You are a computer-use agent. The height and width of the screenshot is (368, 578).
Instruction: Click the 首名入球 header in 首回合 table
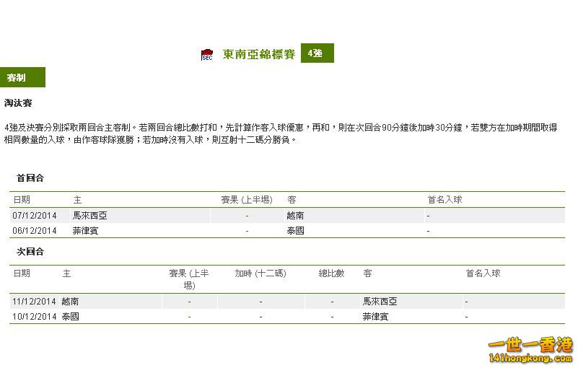[445, 200]
